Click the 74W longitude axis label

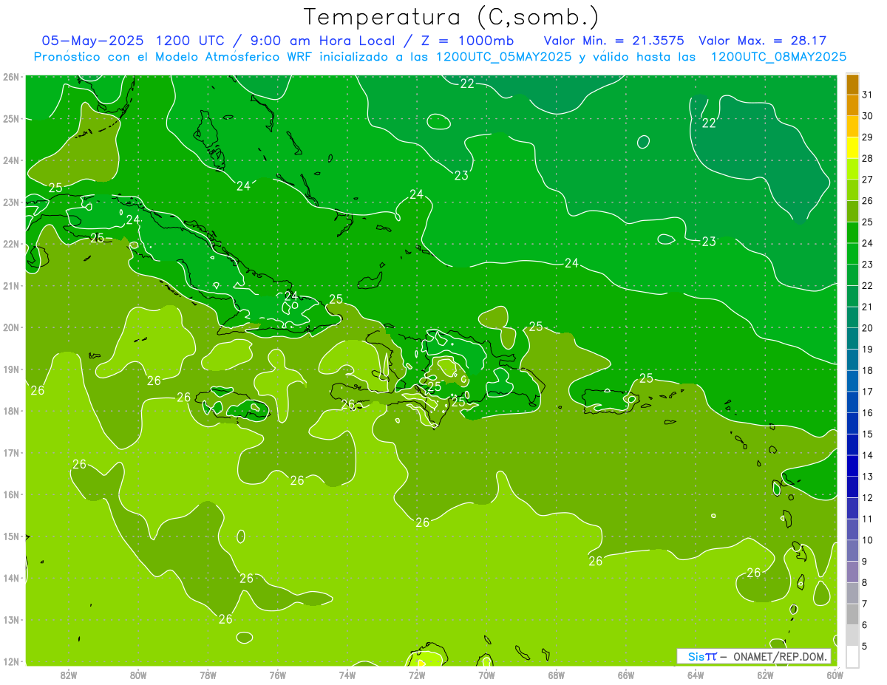point(347,675)
